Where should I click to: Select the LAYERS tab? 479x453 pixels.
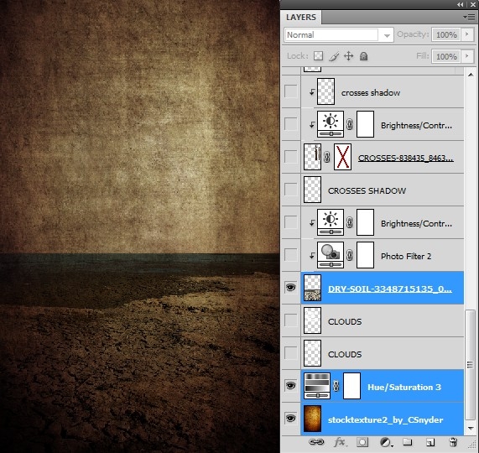[x=301, y=18]
